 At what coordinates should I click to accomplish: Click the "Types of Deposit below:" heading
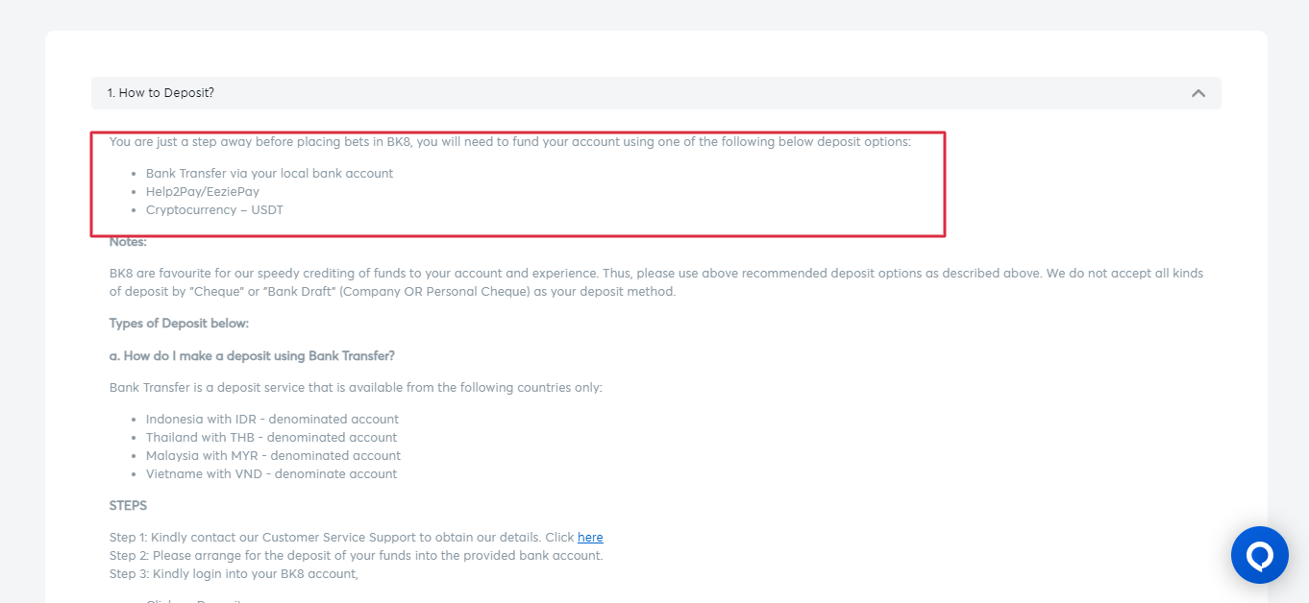(x=179, y=324)
